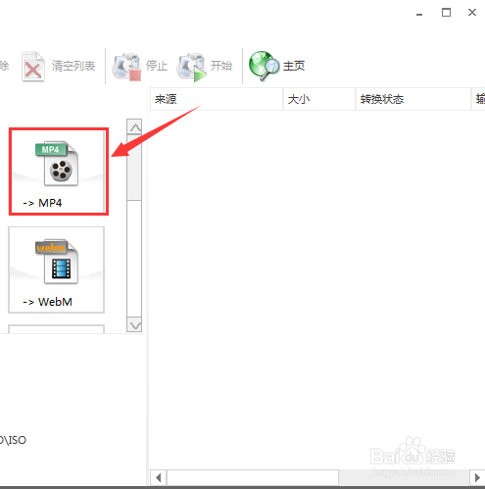The height and width of the screenshot is (489, 485).
Task: Click the format list vertical scrollbar thumb
Action: tap(134, 168)
